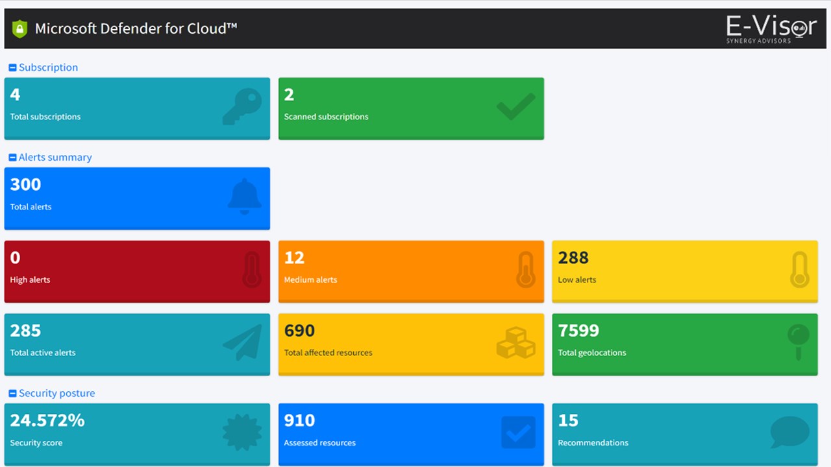Click the checkmark icon on Scanned subscriptions
Screen dimensions: 831x467
(x=516, y=106)
